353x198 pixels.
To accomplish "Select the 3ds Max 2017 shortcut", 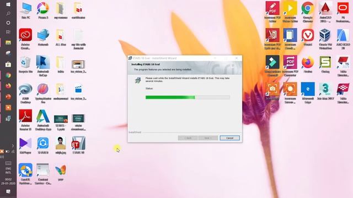I will (x=325, y=91).
